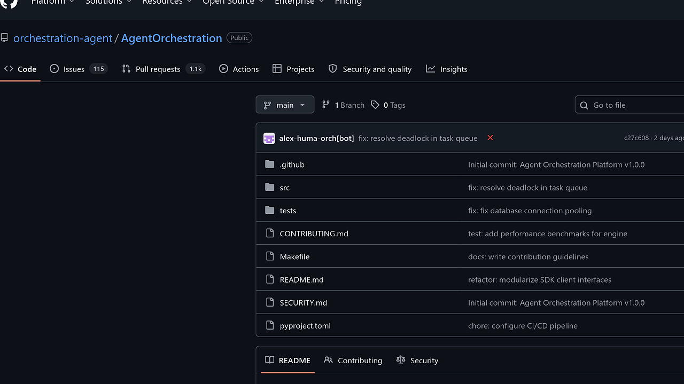Click the Security shield icon
This screenshot has width=684, height=384.
333,69
